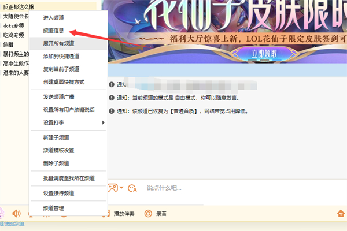Select 频道信息 from context menu
Screen dimensions: 347x231
click(54, 31)
